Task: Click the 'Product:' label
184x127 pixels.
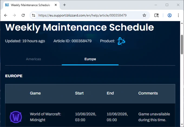Action: coord(107,41)
